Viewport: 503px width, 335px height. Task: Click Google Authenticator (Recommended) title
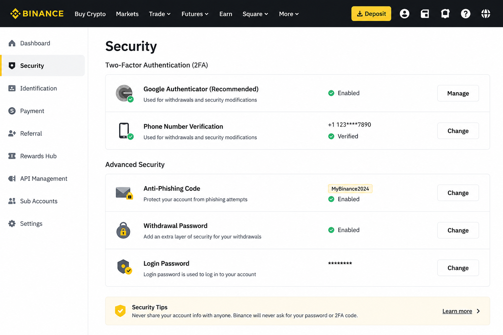201,89
